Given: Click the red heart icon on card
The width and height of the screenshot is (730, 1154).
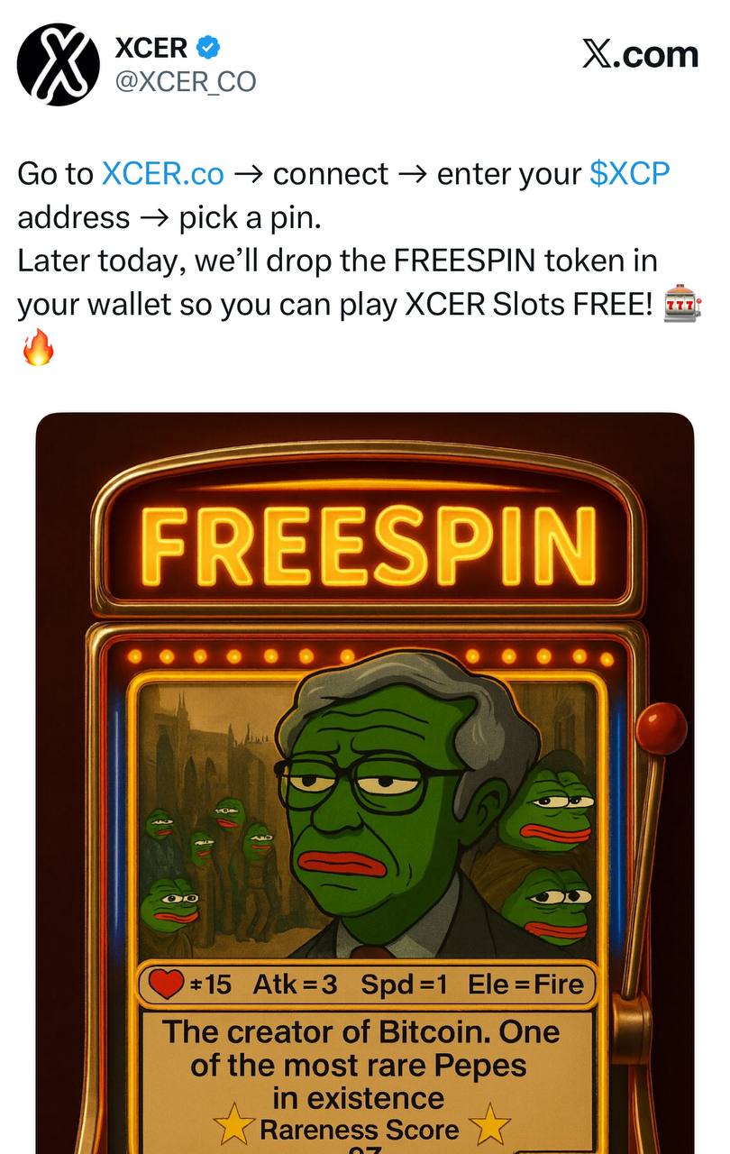Looking at the screenshot, I should click(167, 984).
